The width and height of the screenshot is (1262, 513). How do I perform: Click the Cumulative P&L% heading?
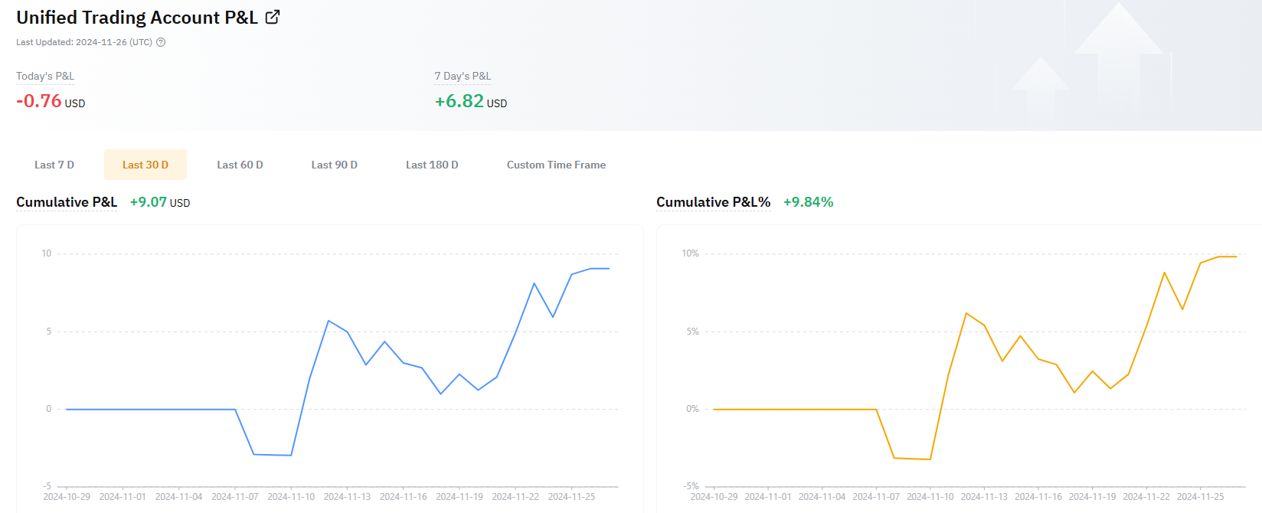[713, 202]
